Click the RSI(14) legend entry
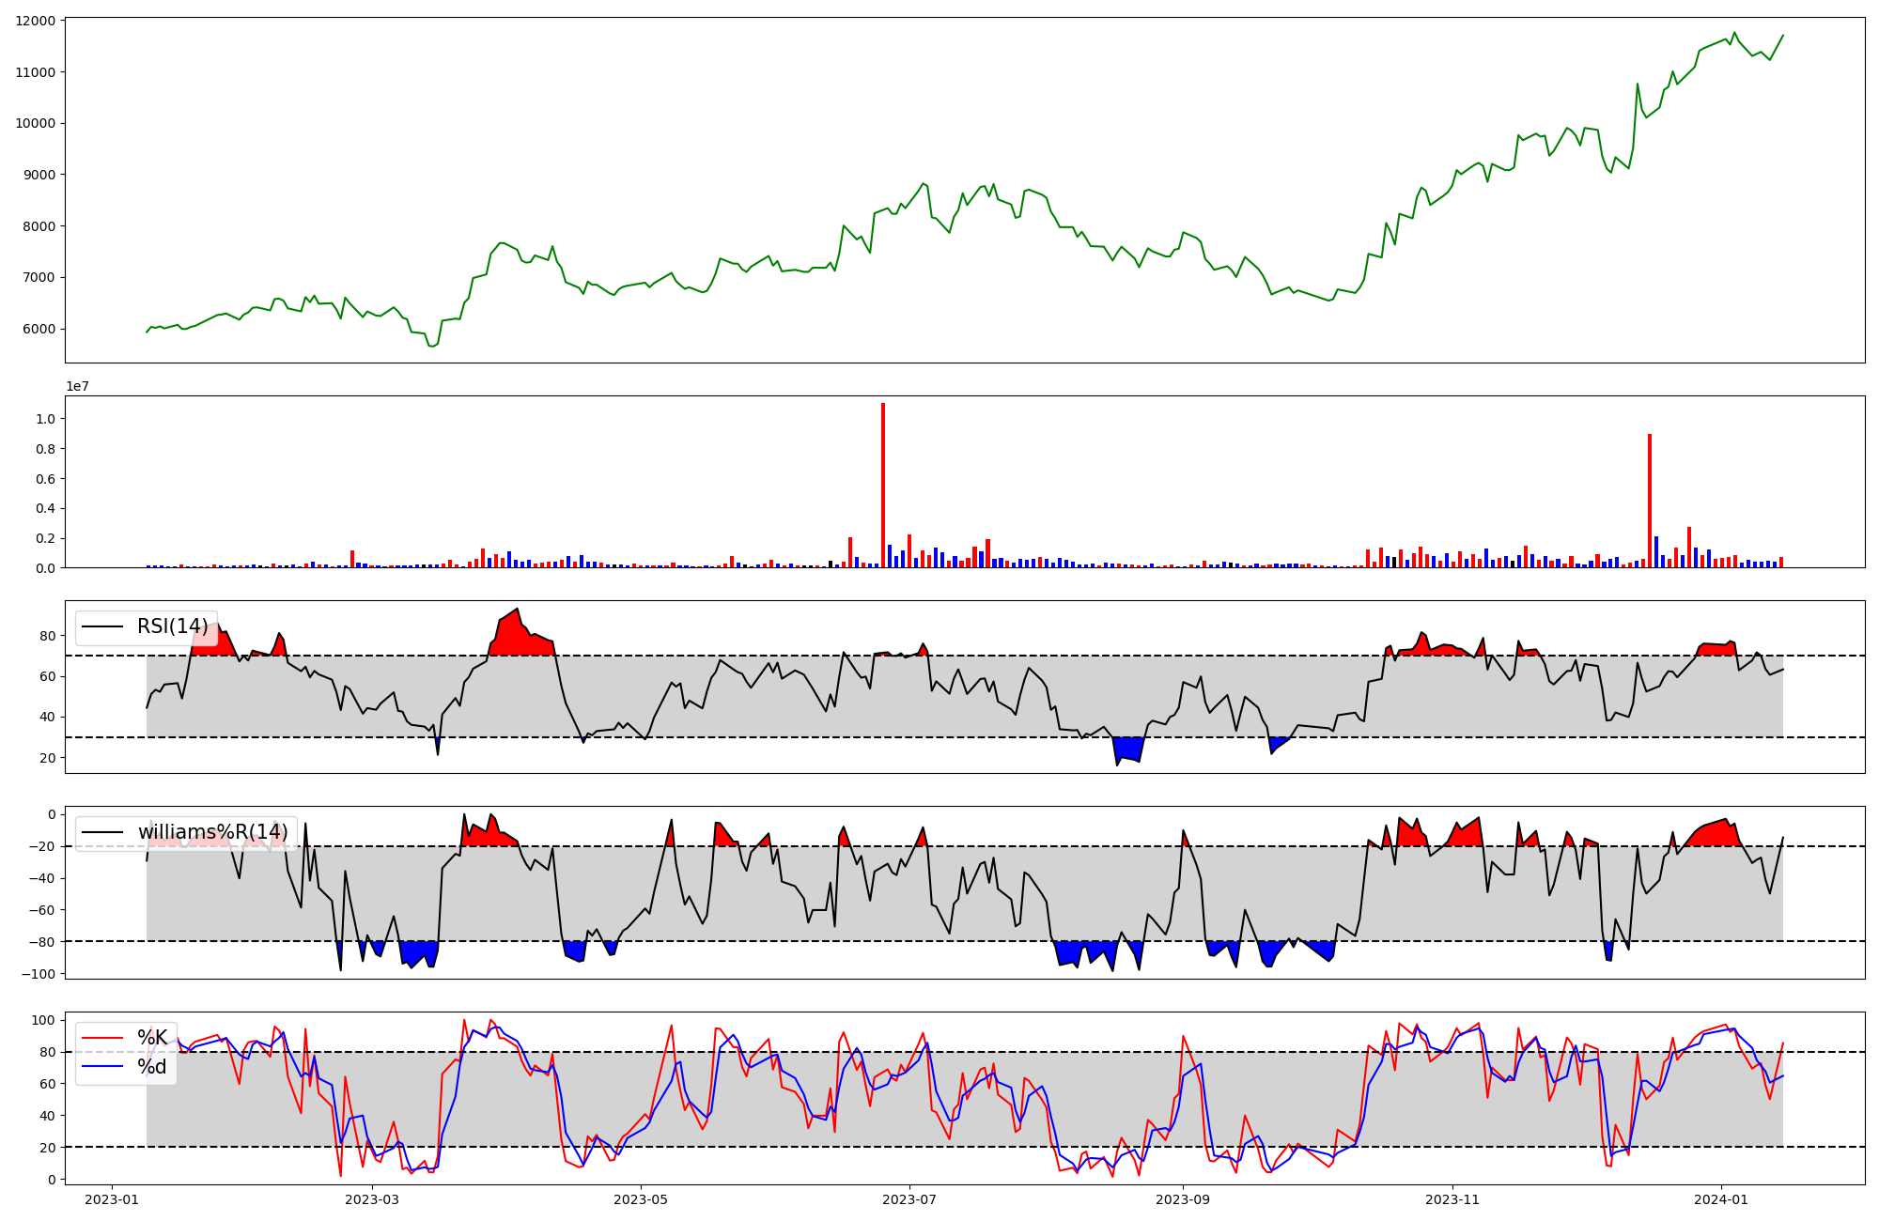Screen dimensions: 1879x1221 click(172, 626)
